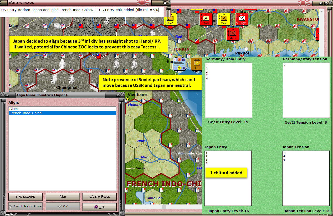Click the book icon on the Help button
The image size is (333, 216).
coord(96,207)
